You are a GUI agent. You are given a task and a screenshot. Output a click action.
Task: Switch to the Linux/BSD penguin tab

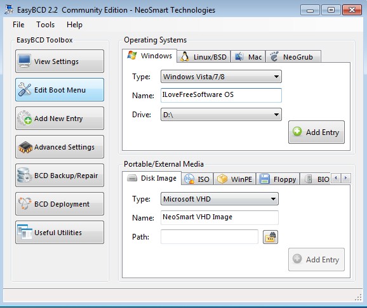[204, 57]
